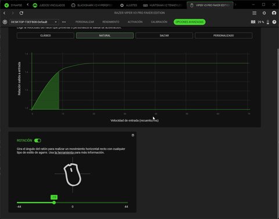
Task: Choose the Clásico acceleration preset
Action: point(45,35)
